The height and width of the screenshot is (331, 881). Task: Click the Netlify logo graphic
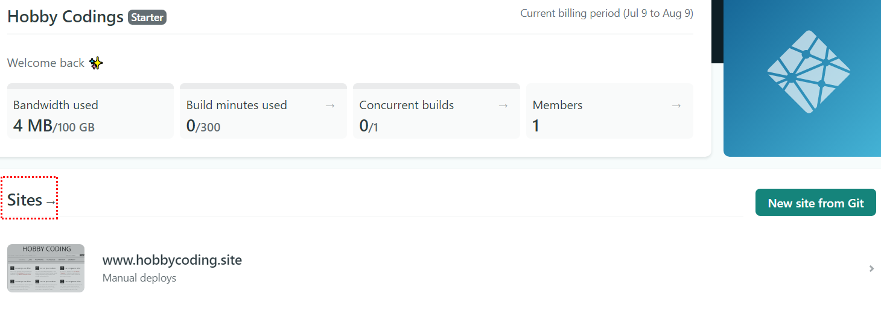[x=808, y=72]
